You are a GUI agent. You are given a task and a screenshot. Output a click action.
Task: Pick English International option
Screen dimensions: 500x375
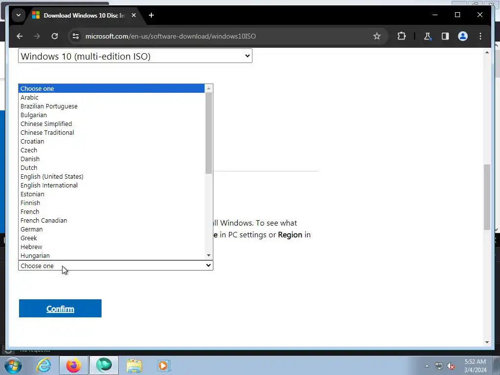click(x=111, y=185)
